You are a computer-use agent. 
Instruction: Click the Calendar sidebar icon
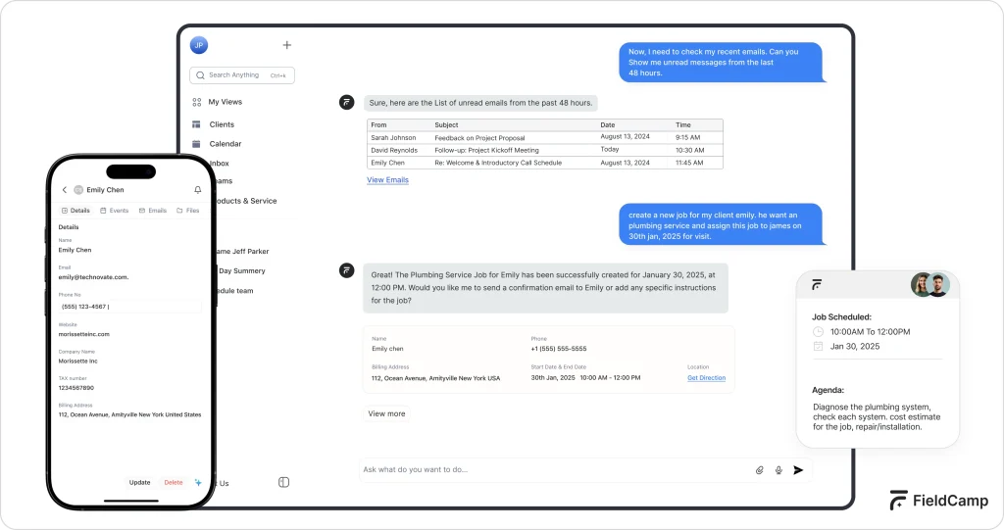point(196,144)
